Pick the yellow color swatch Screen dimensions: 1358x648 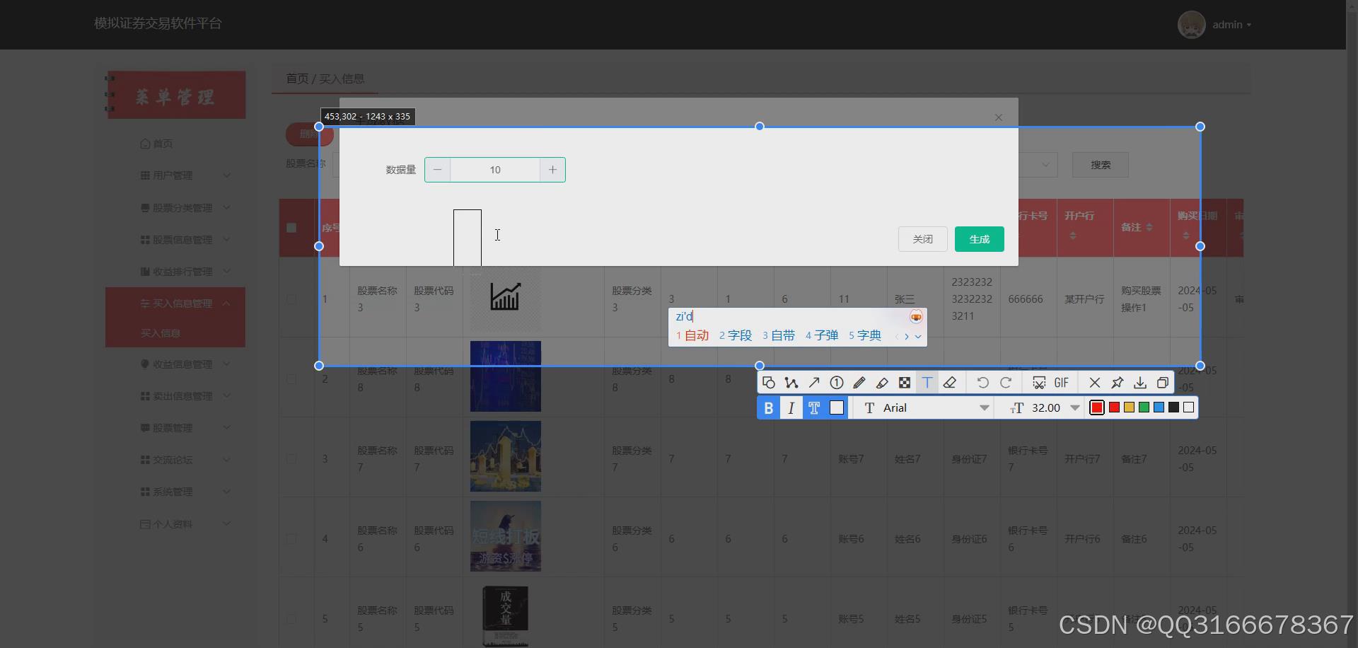click(x=1130, y=407)
